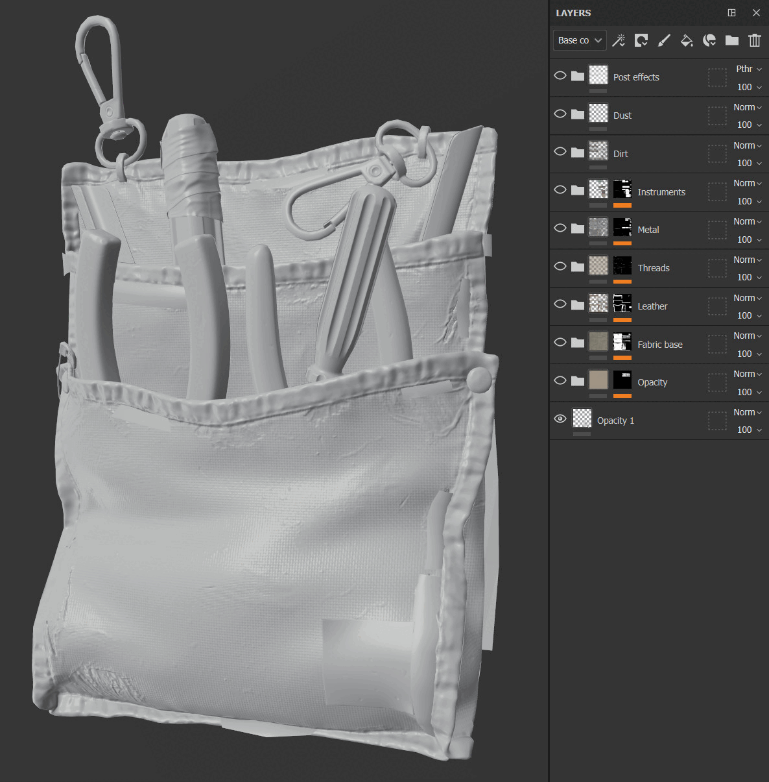Select the Dust layer name
Viewport: 769px width, 782px height.
click(x=622, y=116)
